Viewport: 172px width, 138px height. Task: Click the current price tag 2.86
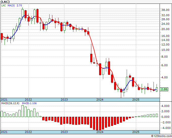click(x=164, y=89)
